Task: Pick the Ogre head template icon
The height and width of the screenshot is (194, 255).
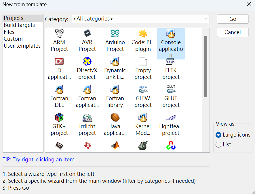Action: click(x=143, y=145)
